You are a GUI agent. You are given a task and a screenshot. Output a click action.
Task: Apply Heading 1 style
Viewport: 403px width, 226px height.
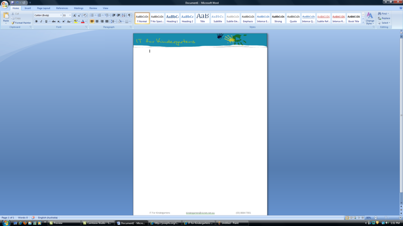coord(172,18)
